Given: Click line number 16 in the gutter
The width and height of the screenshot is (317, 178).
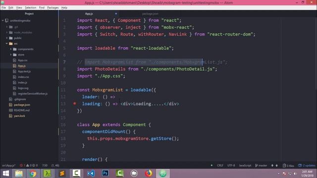Looking at the screenshot, I should 63,125.
